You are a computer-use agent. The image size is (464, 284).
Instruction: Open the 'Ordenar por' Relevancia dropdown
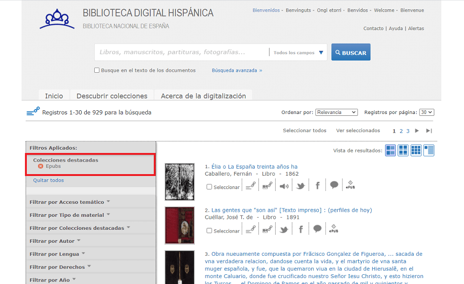336,112
